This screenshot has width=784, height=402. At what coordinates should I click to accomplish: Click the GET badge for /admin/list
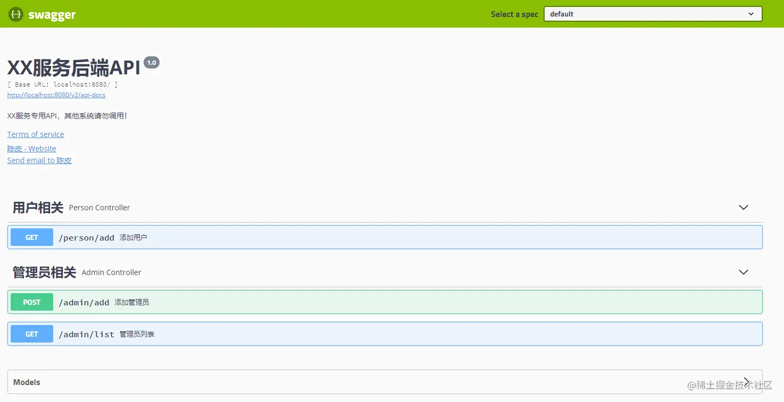click(x=32, y=334)
